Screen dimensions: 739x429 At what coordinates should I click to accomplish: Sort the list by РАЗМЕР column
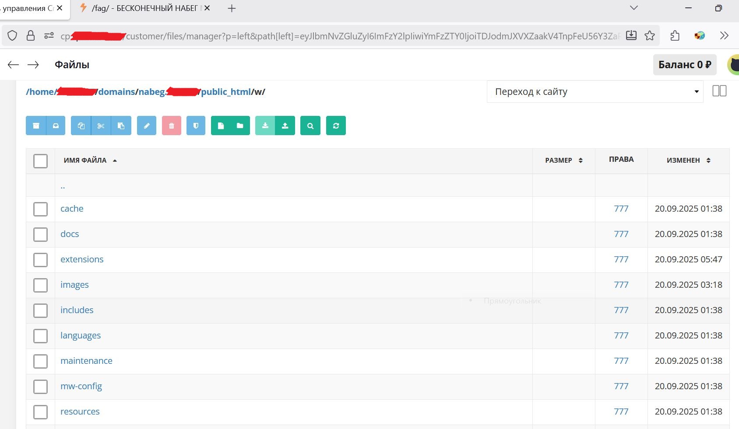coord(564,160)
